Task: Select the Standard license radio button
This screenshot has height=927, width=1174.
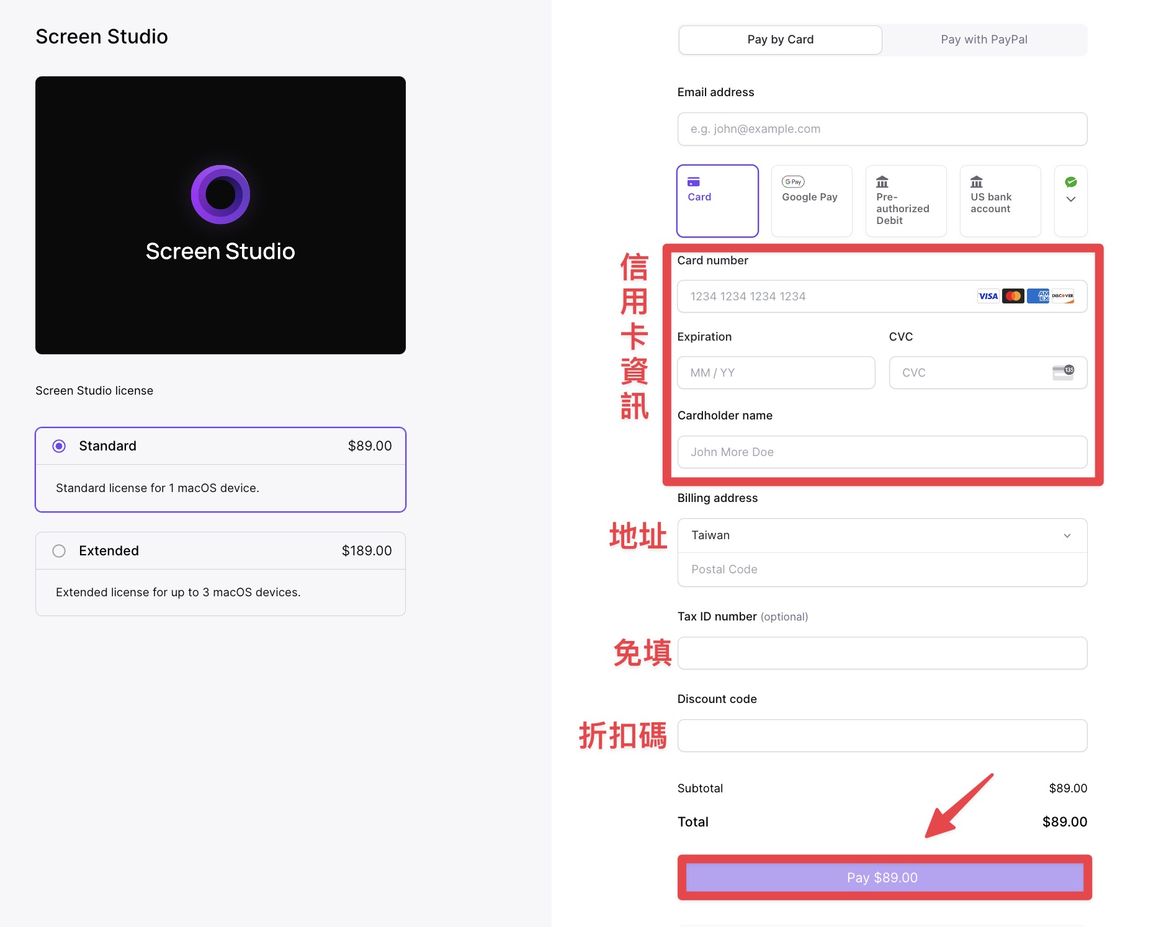Action: coord(59,446)
